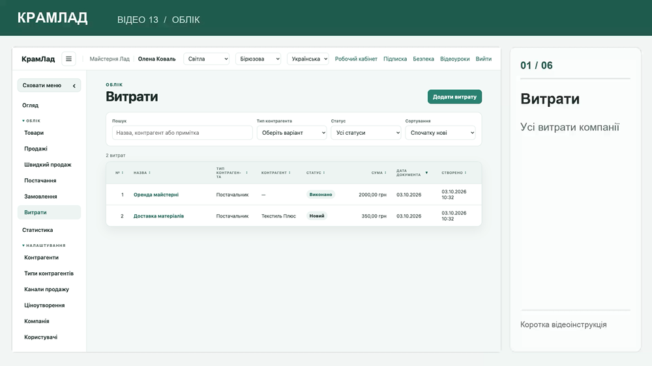
Task: Open the Підписка link
Action: click(x=395, y=59)
